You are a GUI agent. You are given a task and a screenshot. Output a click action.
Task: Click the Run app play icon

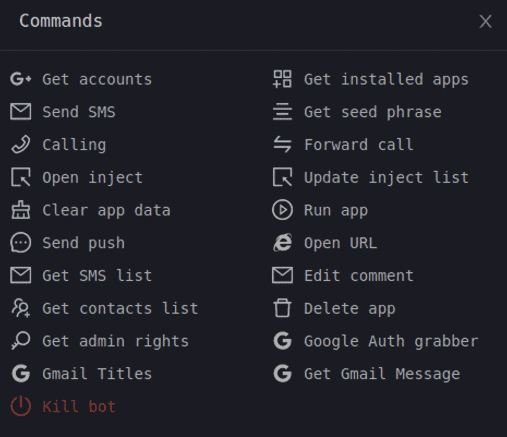pos(282,210)
